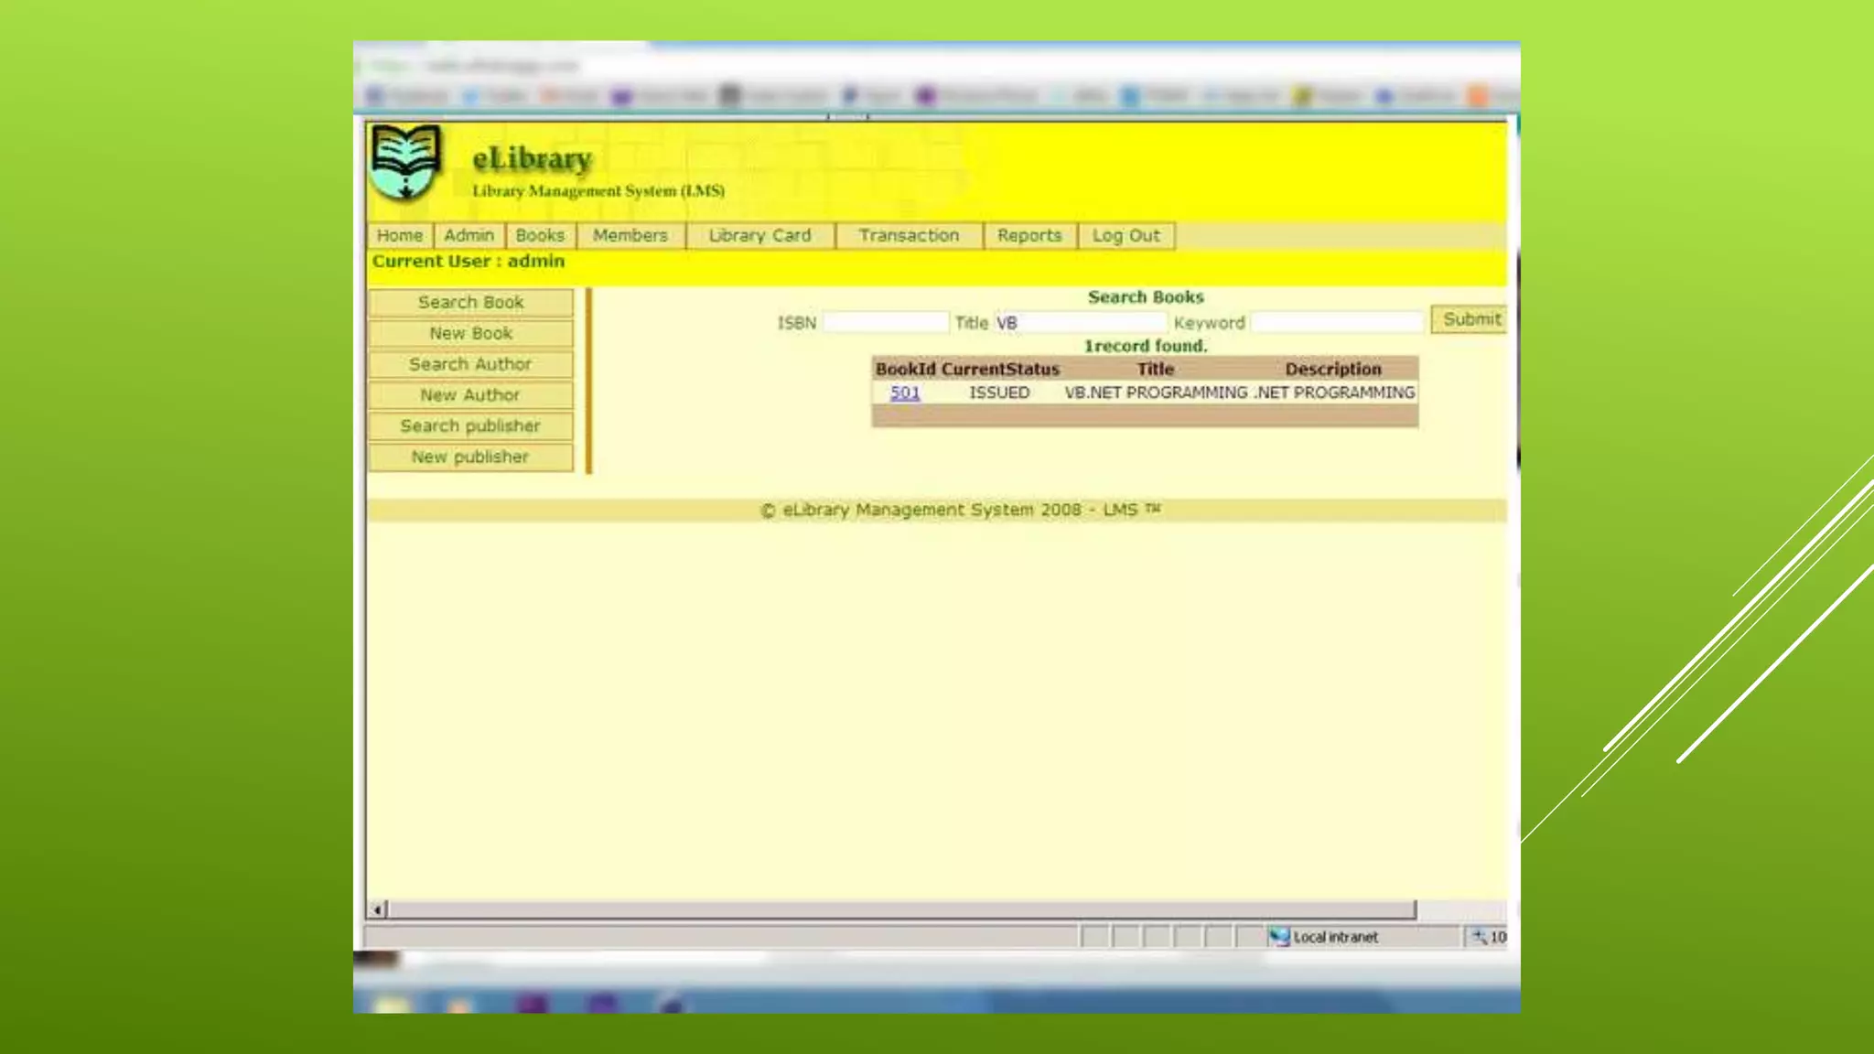
Task: Select the Books menu tab
Action: [540, 235]
